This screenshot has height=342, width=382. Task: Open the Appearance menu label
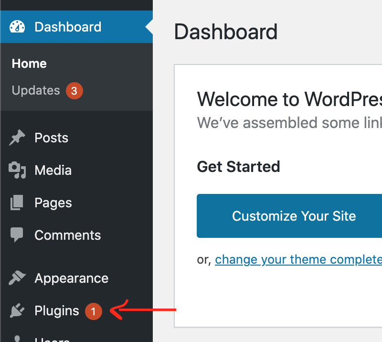click(72, 278)
